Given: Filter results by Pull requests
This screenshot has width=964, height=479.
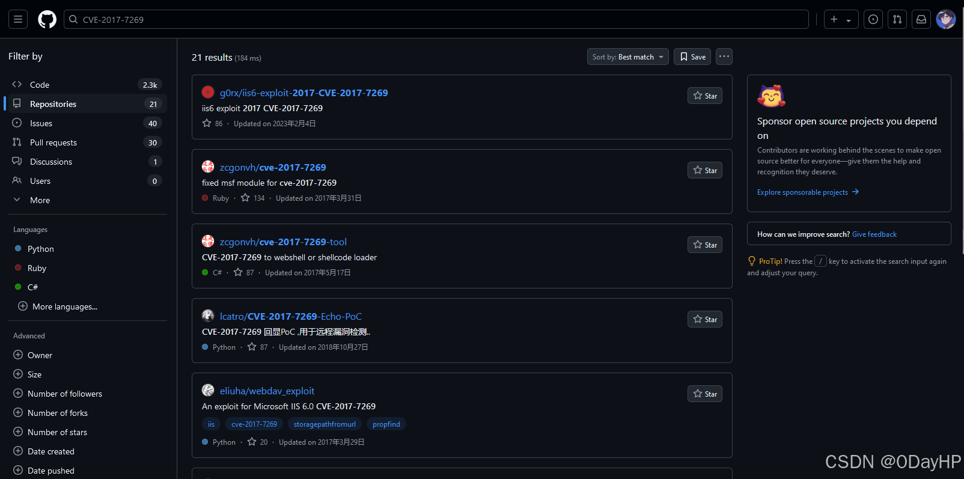Looking at the screenshot, I should click(x=88, y=142).
